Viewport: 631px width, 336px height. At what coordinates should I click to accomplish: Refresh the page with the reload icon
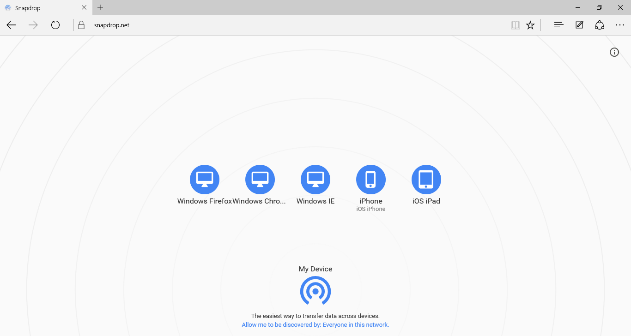[55, 25]
